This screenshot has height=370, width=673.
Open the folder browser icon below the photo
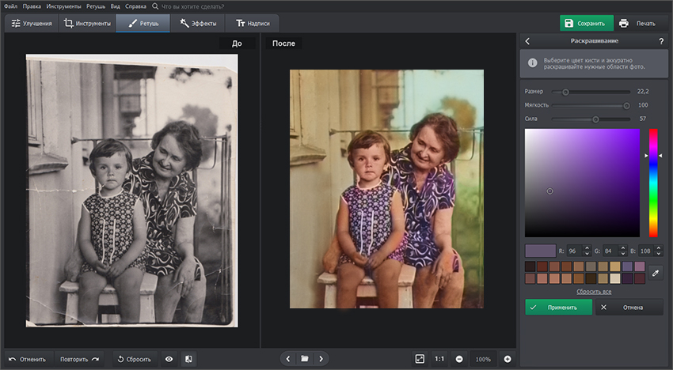pos(304,358)
